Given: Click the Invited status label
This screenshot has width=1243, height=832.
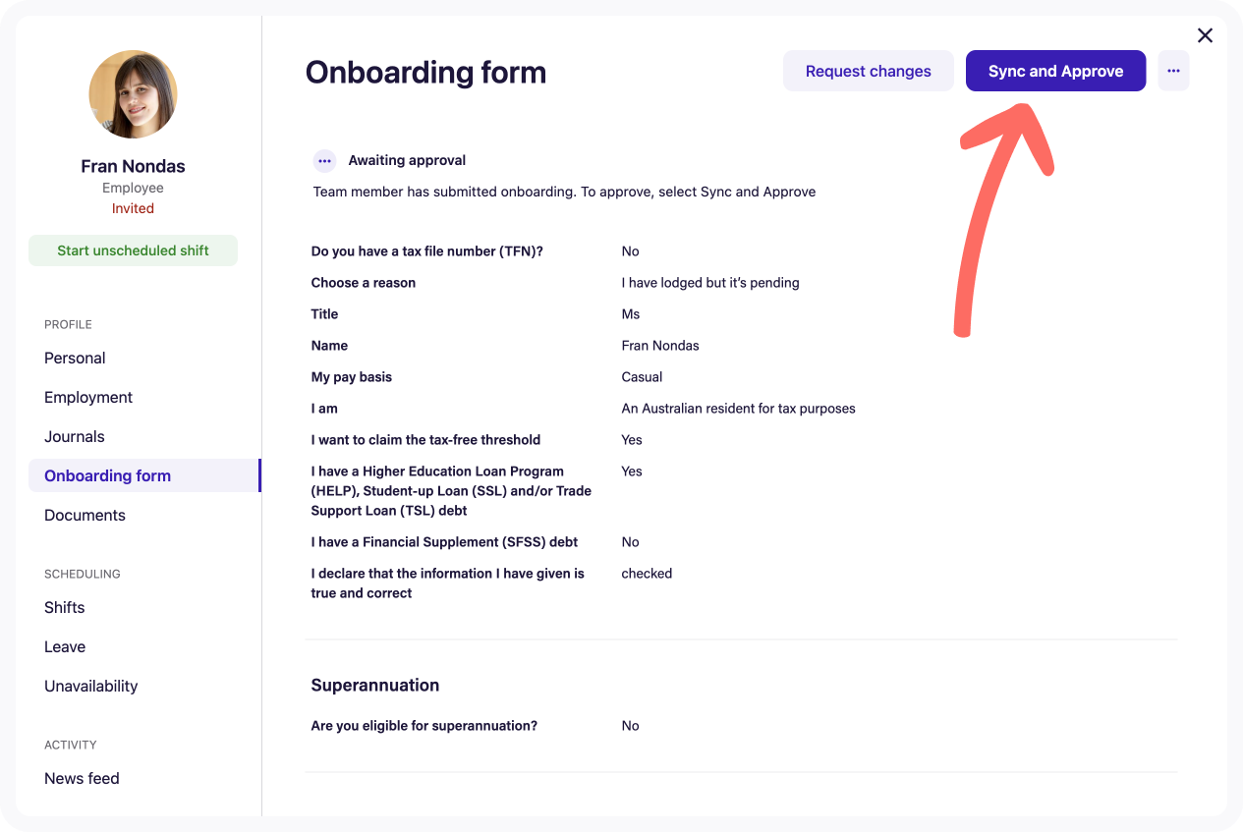Looking at the screenshot, I should [133, 208].
